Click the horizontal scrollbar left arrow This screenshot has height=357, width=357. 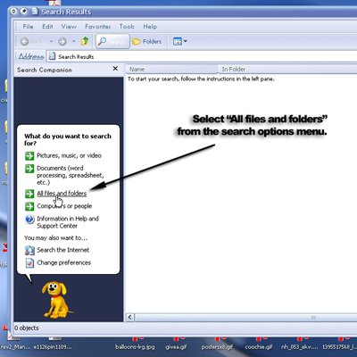[x=130, y=318]
